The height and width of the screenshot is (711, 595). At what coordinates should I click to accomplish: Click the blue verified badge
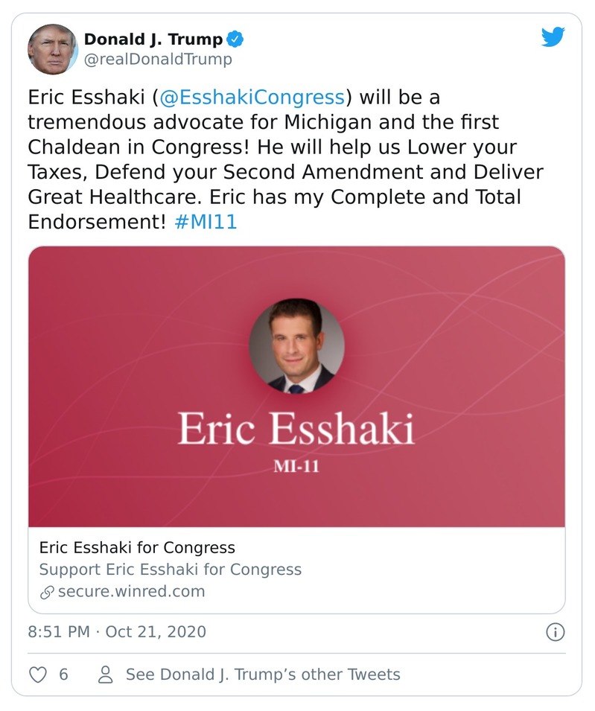235,39
